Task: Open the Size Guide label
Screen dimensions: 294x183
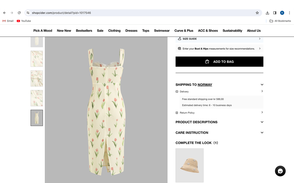Action: click(190, 39)
